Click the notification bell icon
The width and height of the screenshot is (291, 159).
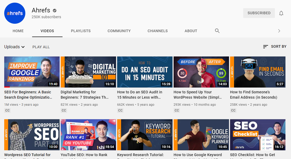(x=281, y=13)
